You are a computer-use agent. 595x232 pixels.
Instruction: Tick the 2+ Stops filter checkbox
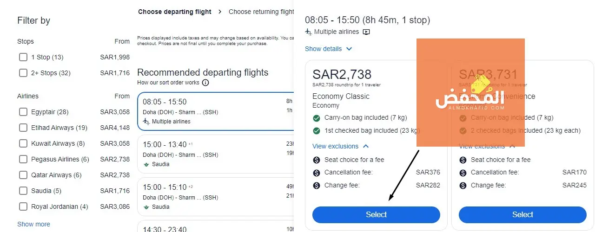coord(23,73)
